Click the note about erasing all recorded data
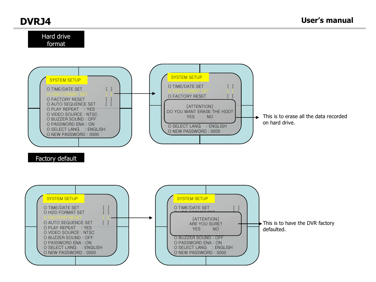The image size is (376, 282). (305, 120)
